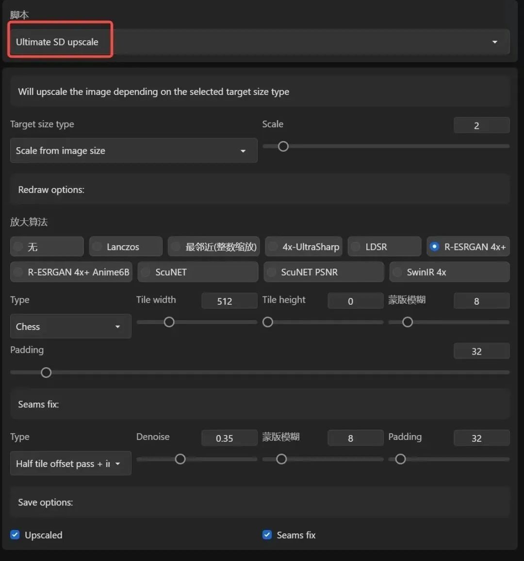Viewport: 524px width, 561px height.
Task: Select 最邻近(整数缩放) upscaler
Action: (214, 247)
